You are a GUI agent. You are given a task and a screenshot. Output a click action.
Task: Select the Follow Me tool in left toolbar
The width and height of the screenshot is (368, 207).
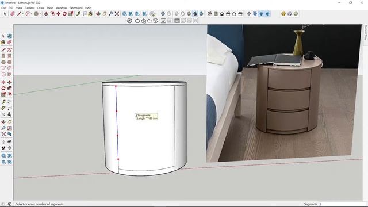coord(10,88)
